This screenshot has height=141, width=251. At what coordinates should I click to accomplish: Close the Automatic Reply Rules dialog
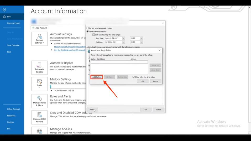[x=159, y=50]
